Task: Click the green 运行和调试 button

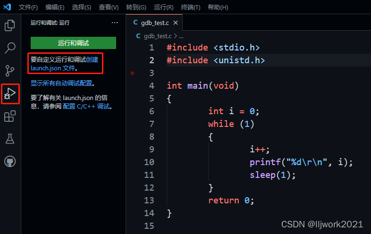Action: point(73,43)
